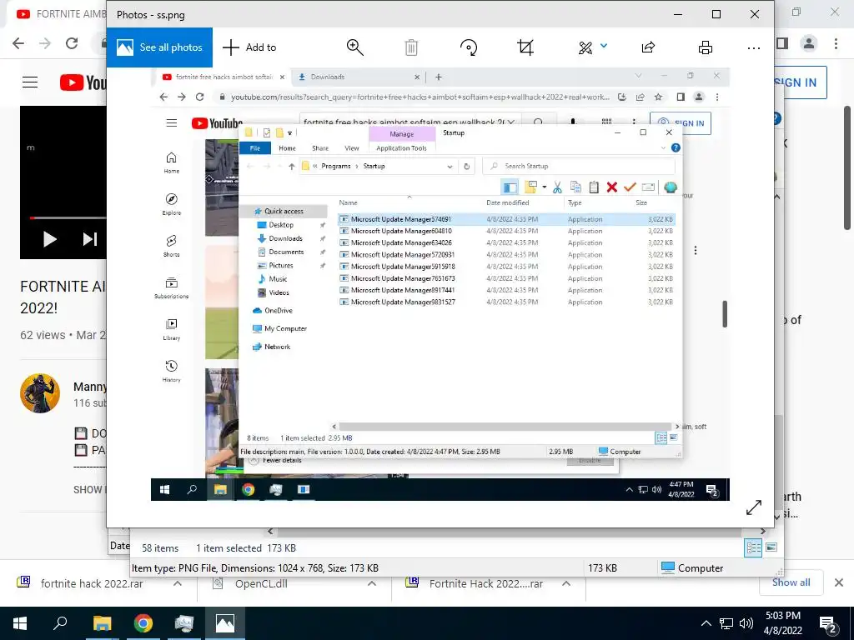The image size is (854, 640).
Task: Click taskbar icon between Chrome and Photos
Action: pyautogui.click(x=184, y=623)
